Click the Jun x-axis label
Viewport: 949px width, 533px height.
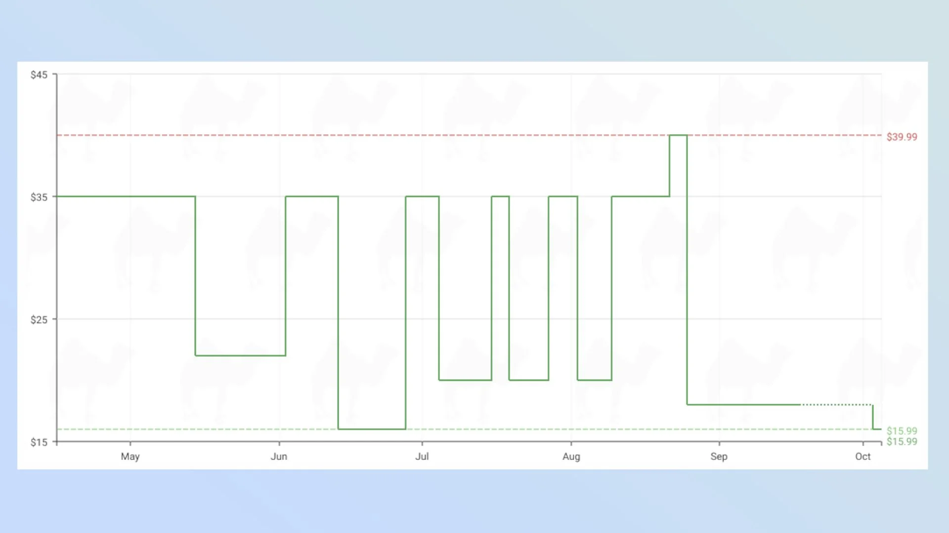[279, 457]
